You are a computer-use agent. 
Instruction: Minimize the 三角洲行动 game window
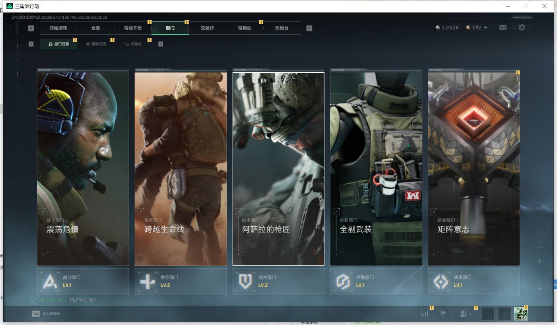point(508,6)
